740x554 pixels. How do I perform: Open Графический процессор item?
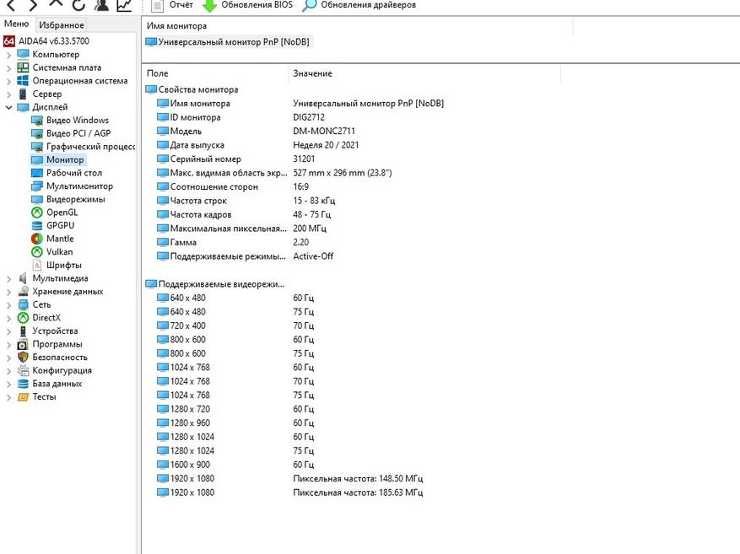[83, 147]
